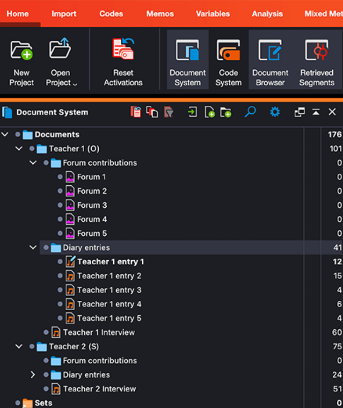Open the Memos tab

[x=160, y=14]
